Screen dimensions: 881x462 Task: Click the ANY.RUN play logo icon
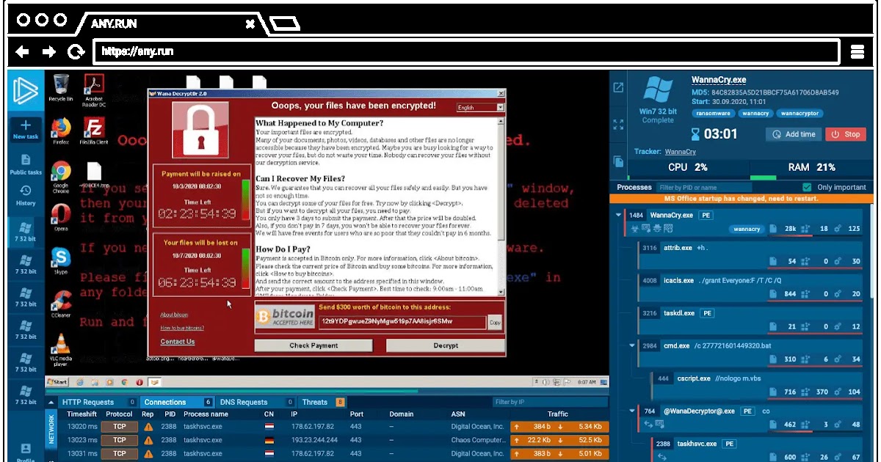[24, 89]
